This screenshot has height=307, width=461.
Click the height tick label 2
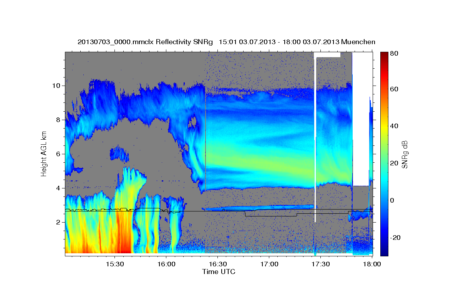58,222
